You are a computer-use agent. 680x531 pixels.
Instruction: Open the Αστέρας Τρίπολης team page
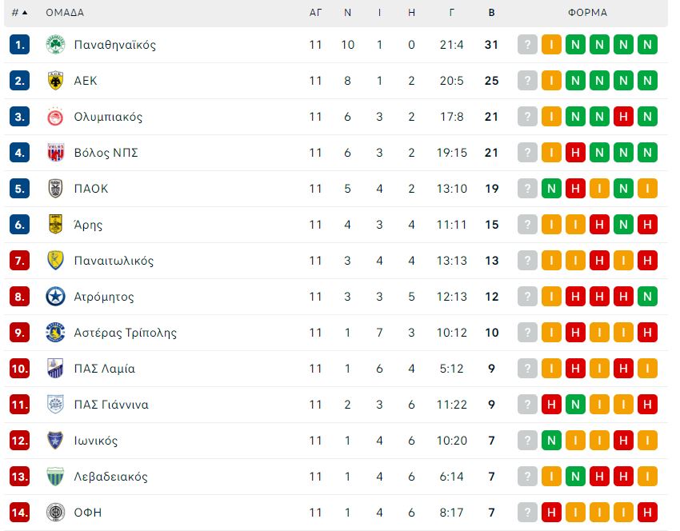(x=126, y=333)
